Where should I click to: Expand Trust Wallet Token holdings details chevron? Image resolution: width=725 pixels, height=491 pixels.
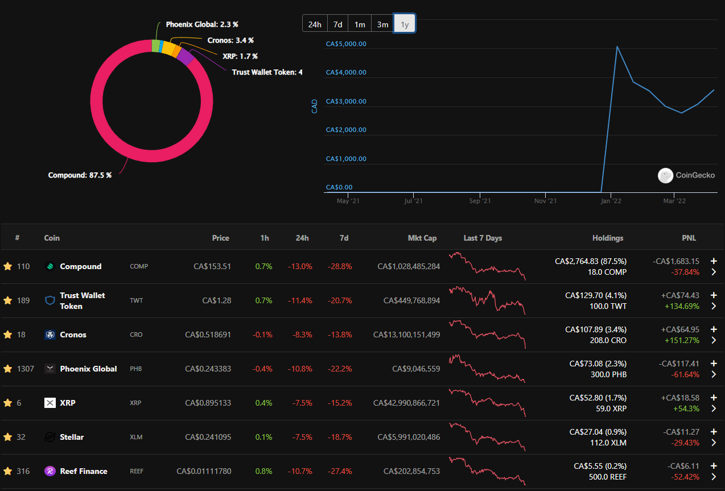pos(714,306)
